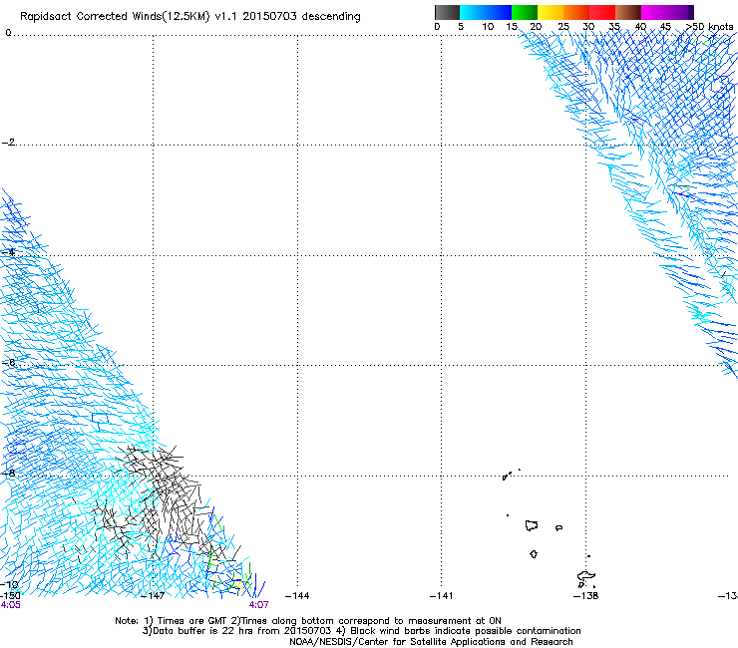Click the '25' label under the color bar

563,27
